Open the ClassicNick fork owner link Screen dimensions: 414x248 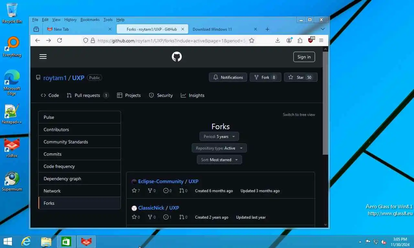point(151,208)
